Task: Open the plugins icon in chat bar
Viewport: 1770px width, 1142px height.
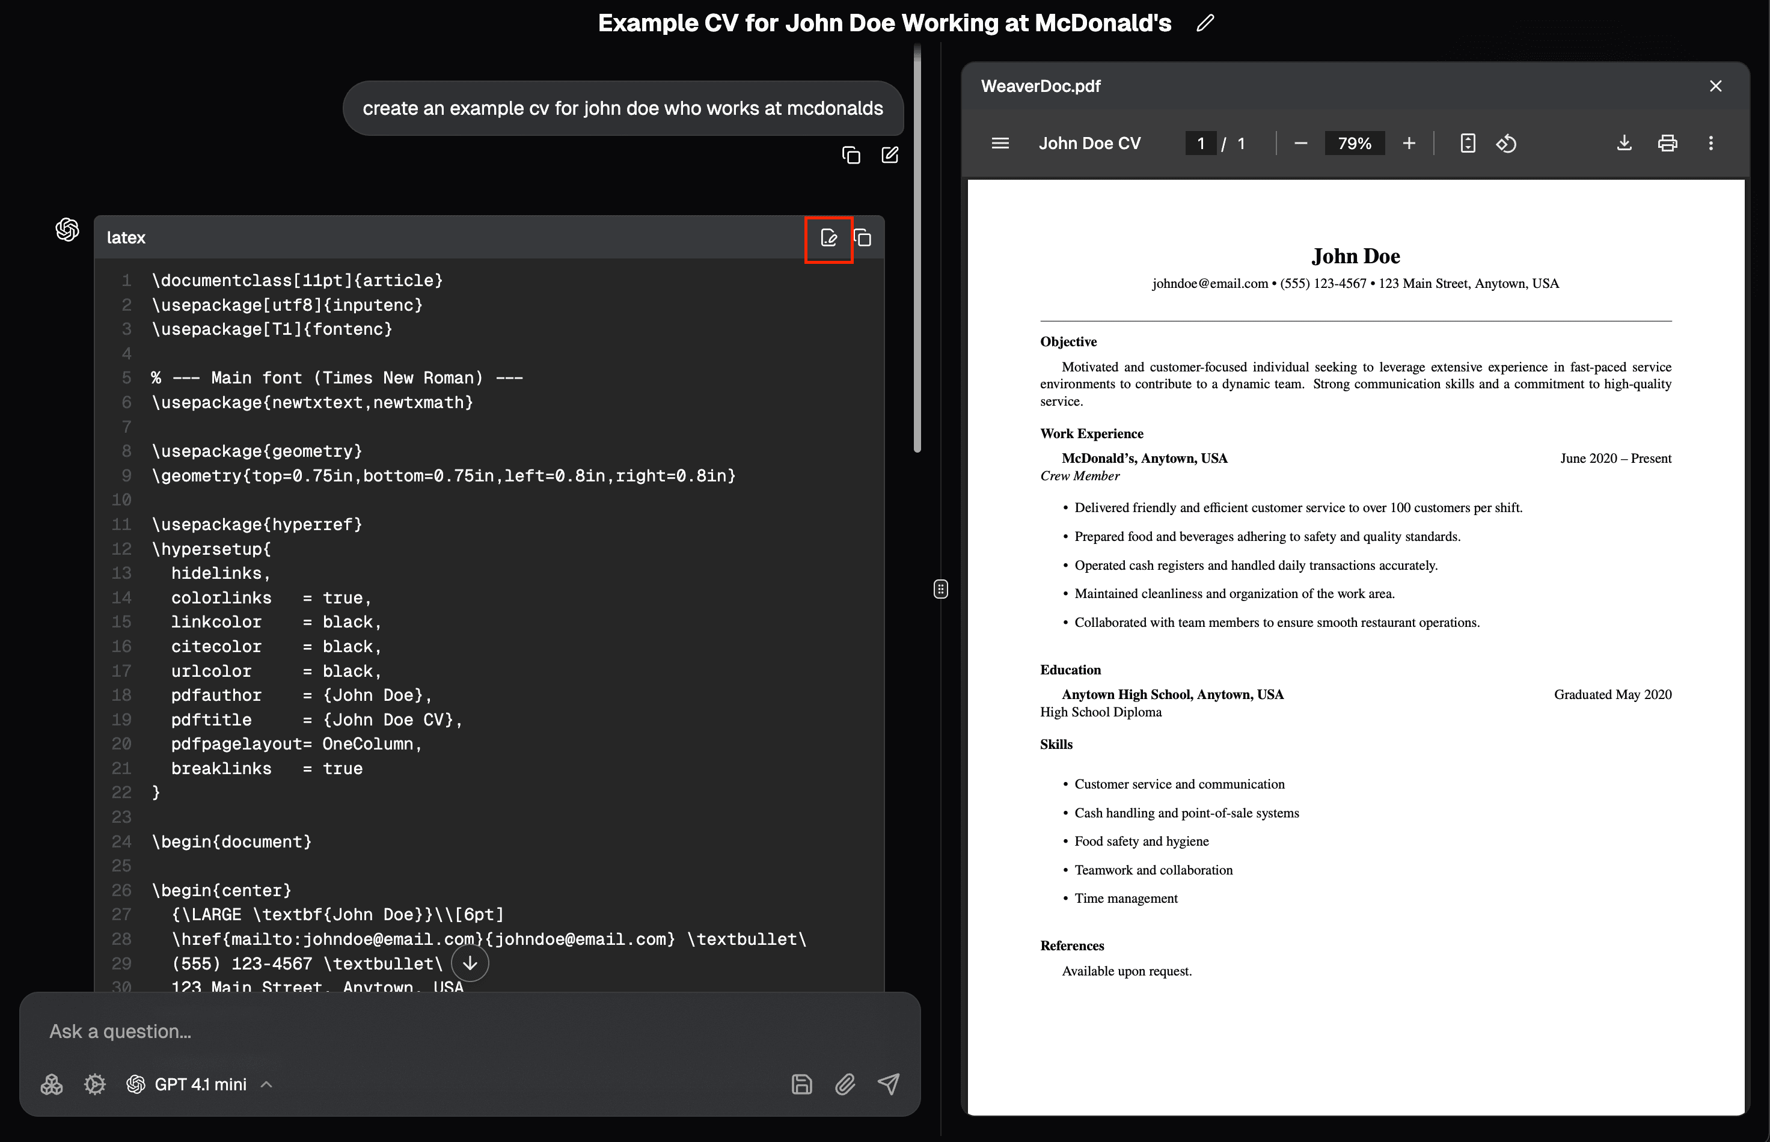Action: coord(51,1084)
